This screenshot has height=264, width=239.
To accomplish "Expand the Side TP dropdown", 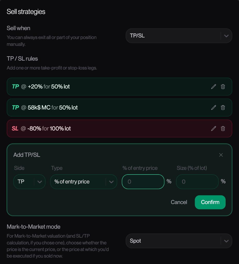I will click(29, 182).
